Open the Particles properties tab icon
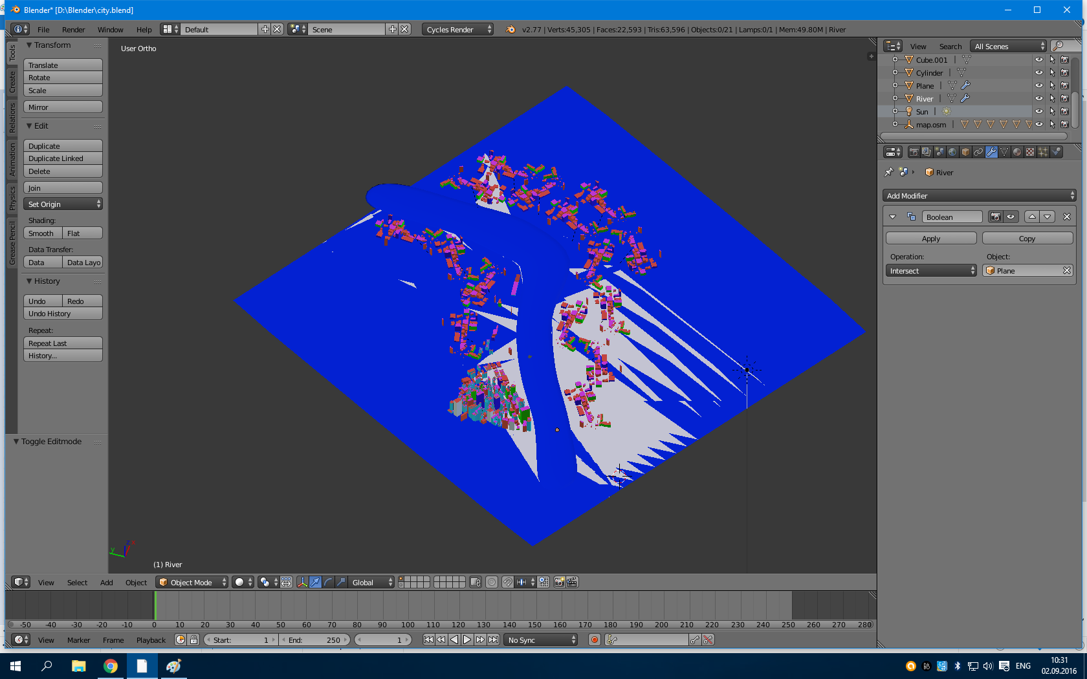This screenshot has height=679, width=1087. click(x=1043, y=152)
